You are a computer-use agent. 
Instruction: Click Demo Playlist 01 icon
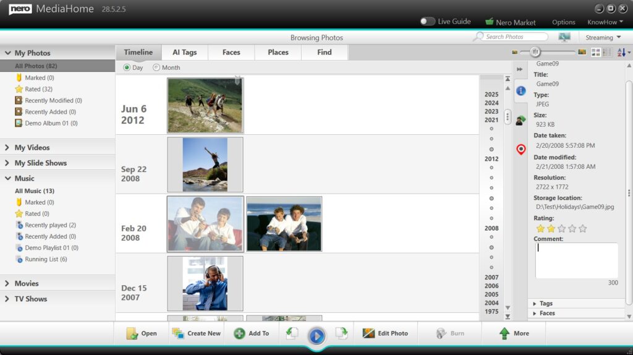tap(19, 248)
